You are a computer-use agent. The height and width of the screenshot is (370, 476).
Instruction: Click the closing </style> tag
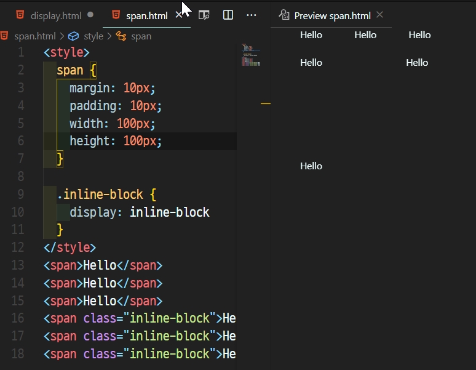[x=70, y=247]
